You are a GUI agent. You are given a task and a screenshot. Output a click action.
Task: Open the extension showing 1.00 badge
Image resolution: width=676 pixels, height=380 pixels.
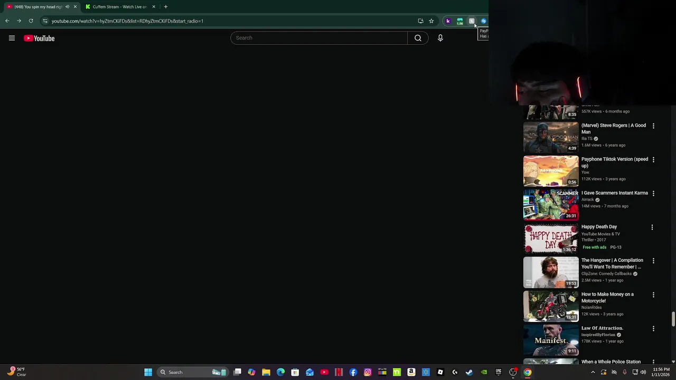point(460,21)
